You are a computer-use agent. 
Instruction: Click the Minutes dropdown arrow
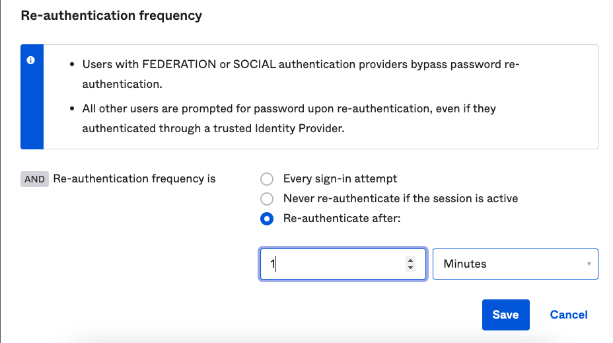589,264
